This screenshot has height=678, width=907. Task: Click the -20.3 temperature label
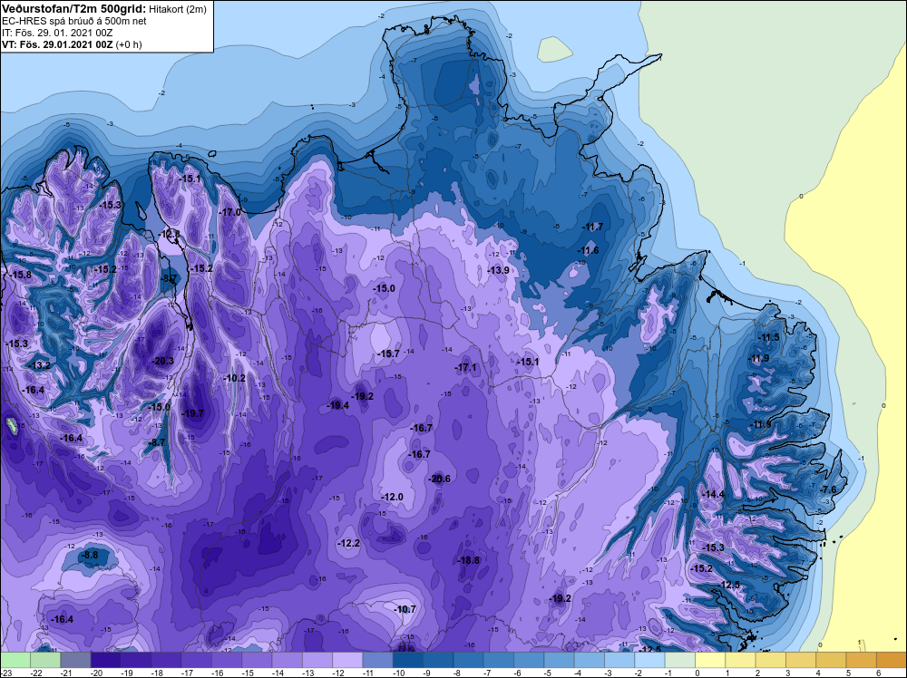(162, 362)
